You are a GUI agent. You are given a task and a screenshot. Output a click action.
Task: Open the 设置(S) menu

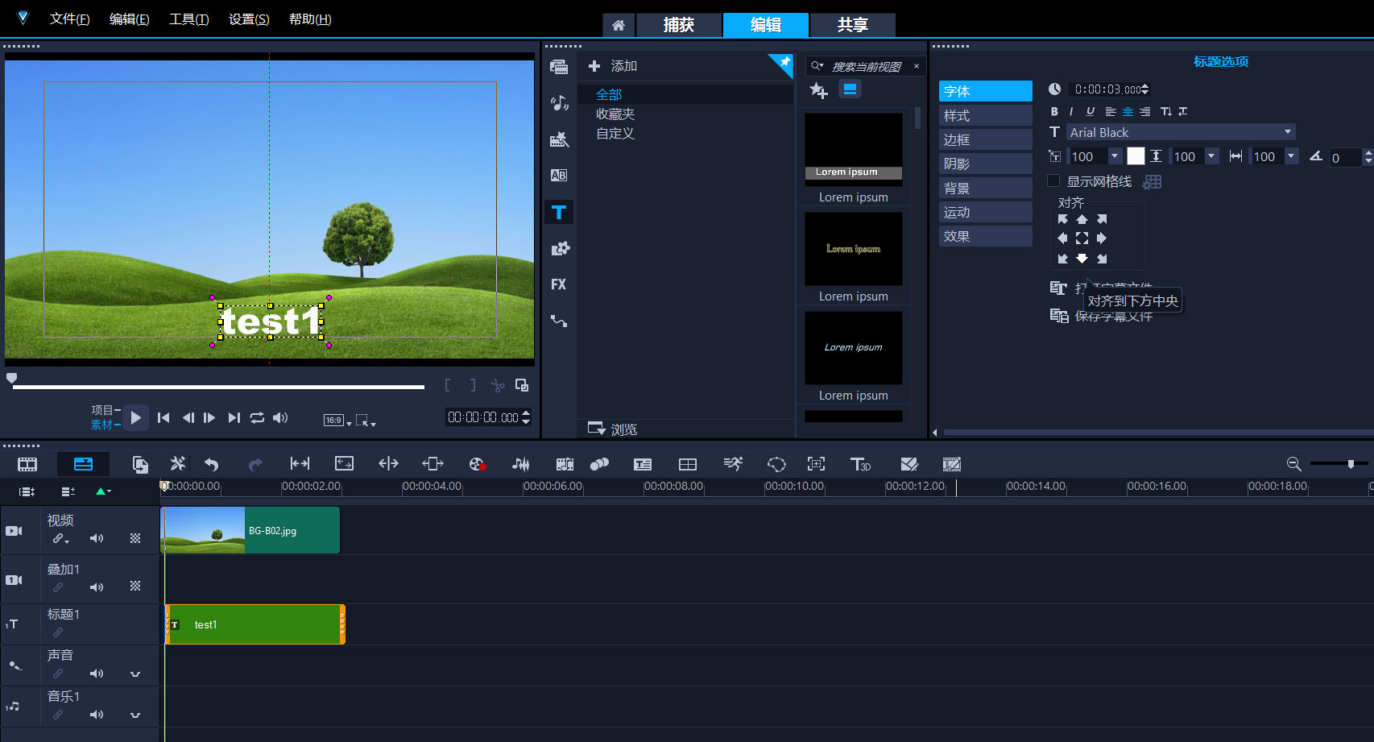(249, 19)
